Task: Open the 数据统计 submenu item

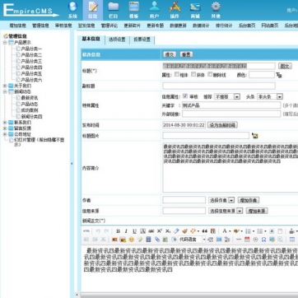Action: click(x=201, y=26)
